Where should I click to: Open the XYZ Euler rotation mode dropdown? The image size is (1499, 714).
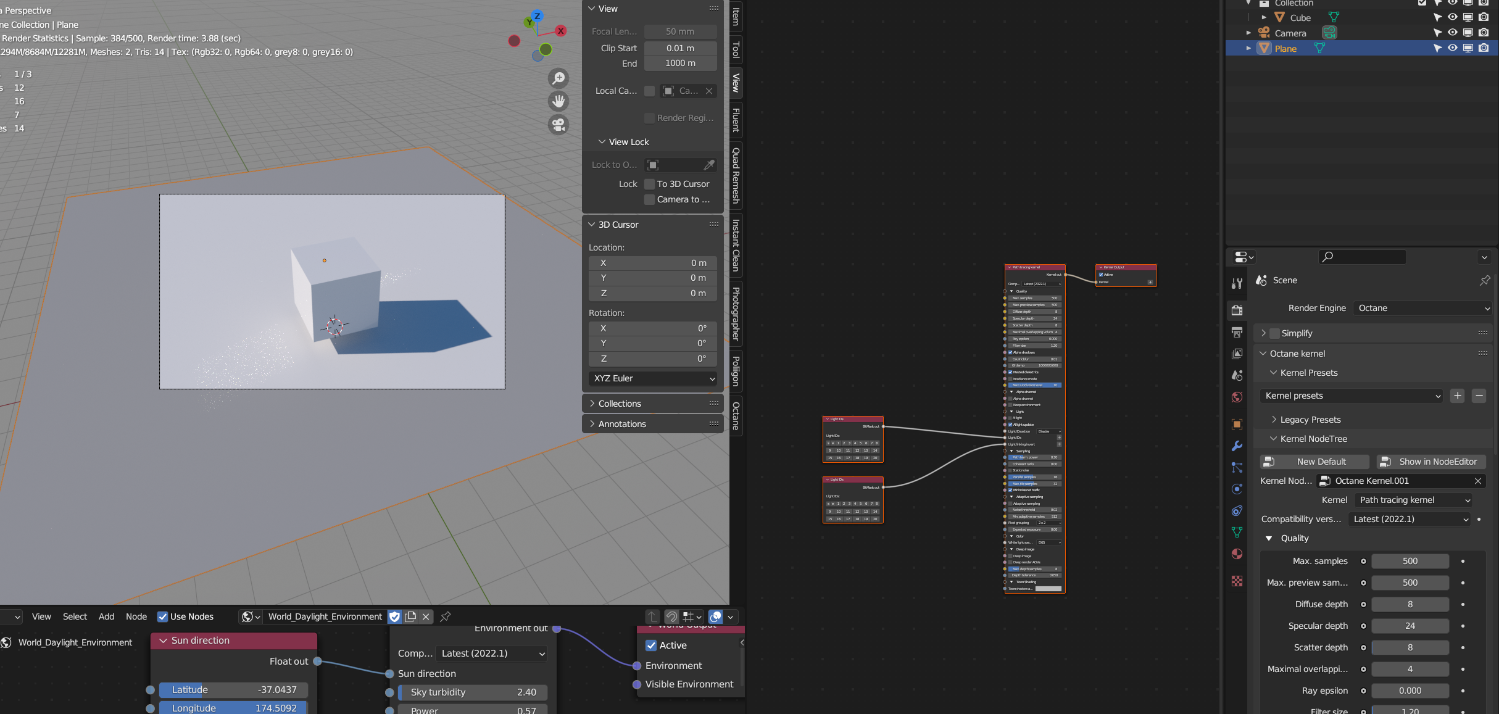(x=653, y=378)
